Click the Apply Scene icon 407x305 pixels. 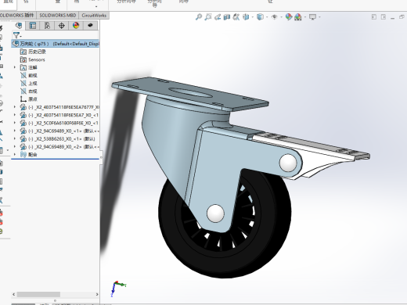coord(298,17)
